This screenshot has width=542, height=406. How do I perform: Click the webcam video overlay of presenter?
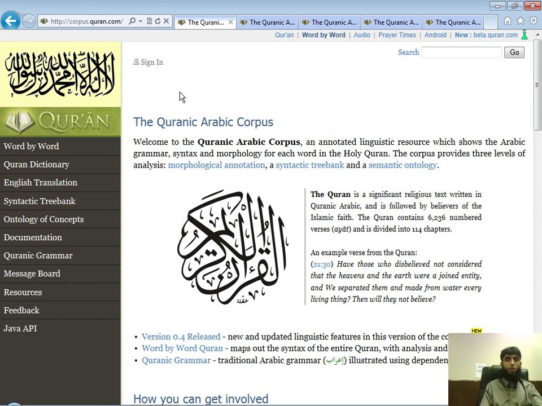[x=495, y=369]
